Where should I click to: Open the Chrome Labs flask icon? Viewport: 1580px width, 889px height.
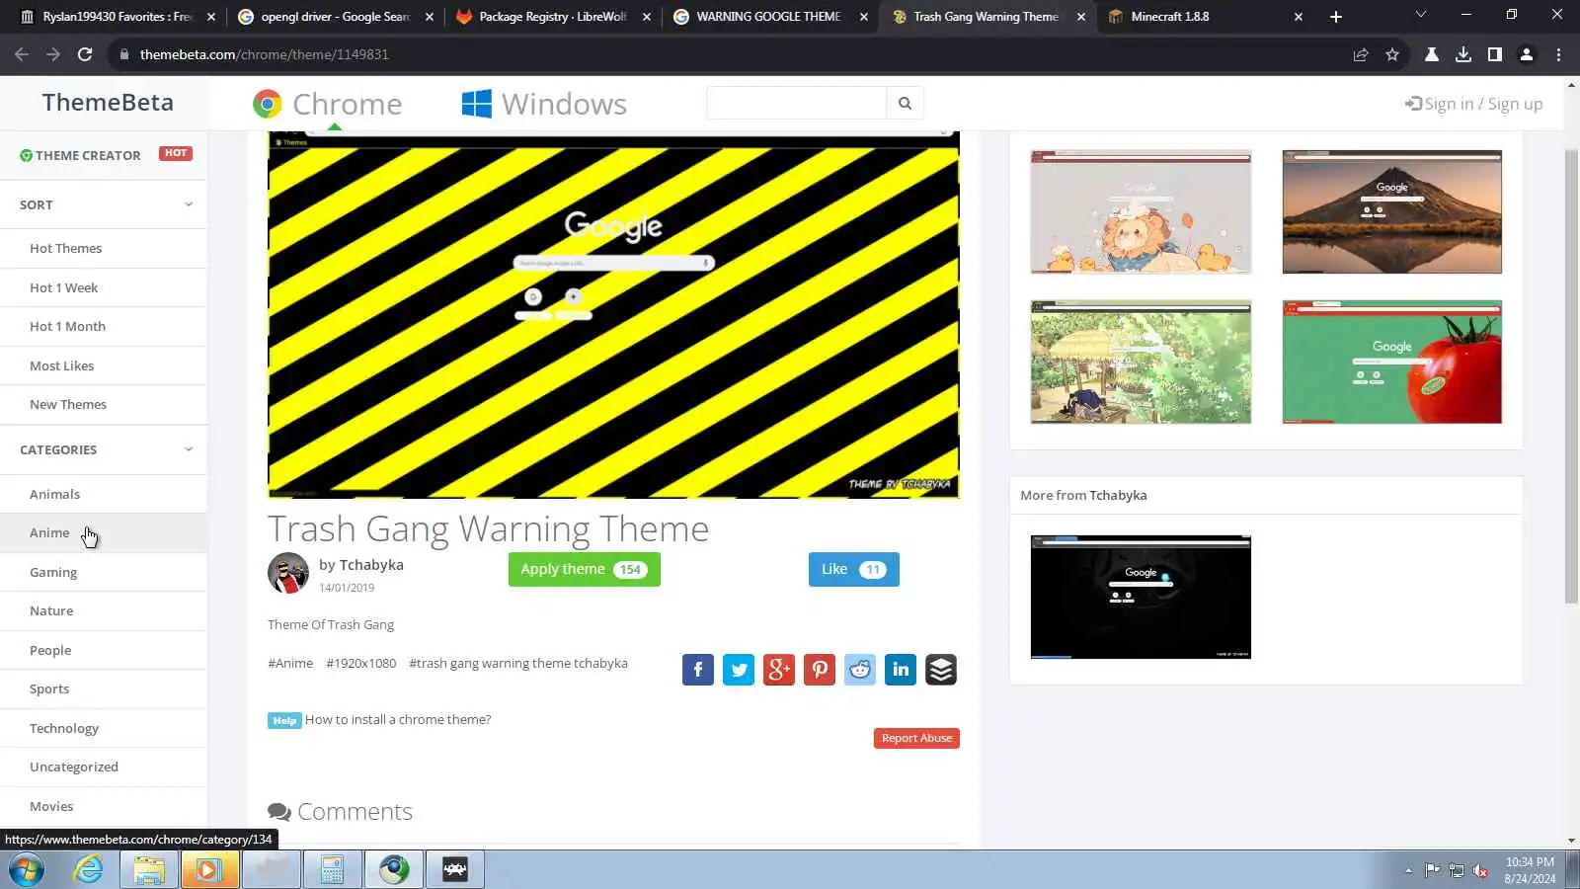(x=1431, y=54)
